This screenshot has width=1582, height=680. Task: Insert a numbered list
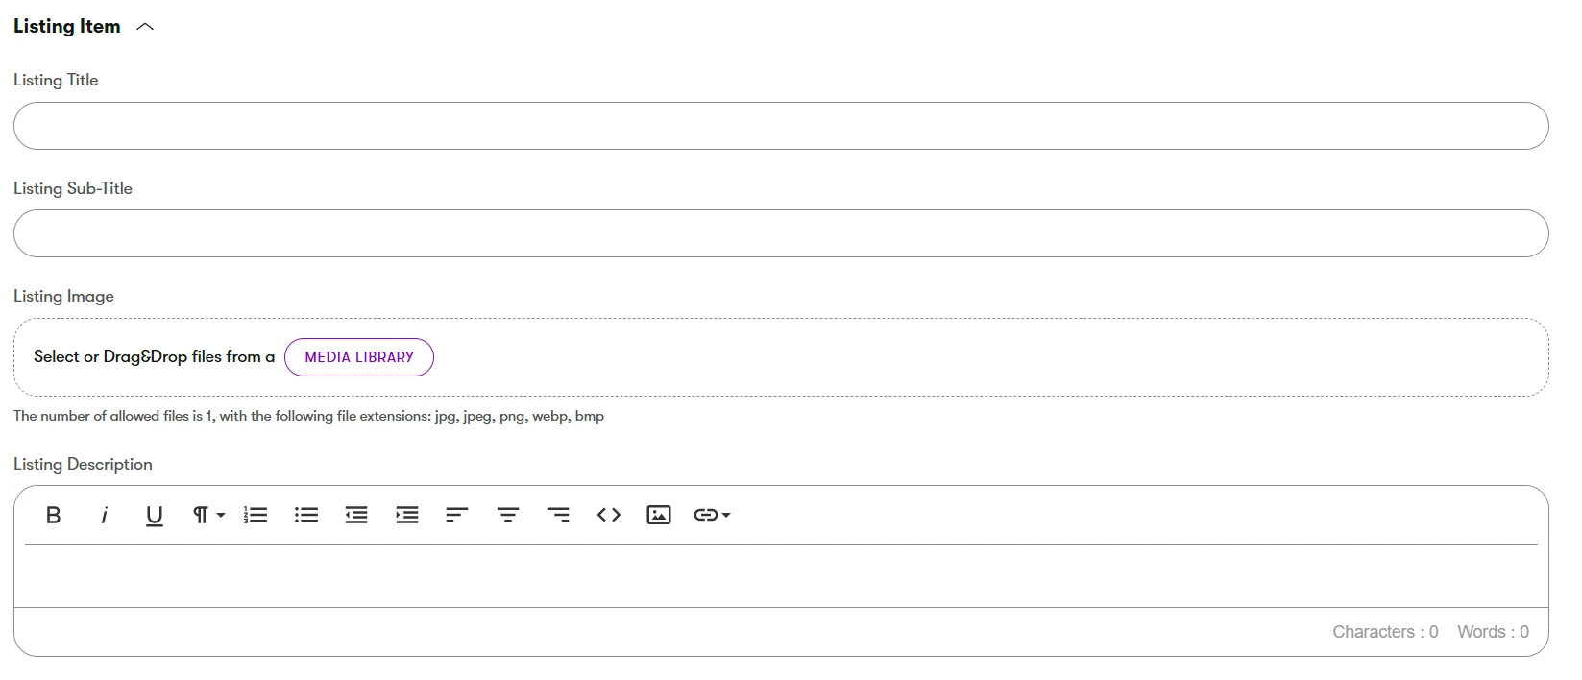tap(256, 516)
